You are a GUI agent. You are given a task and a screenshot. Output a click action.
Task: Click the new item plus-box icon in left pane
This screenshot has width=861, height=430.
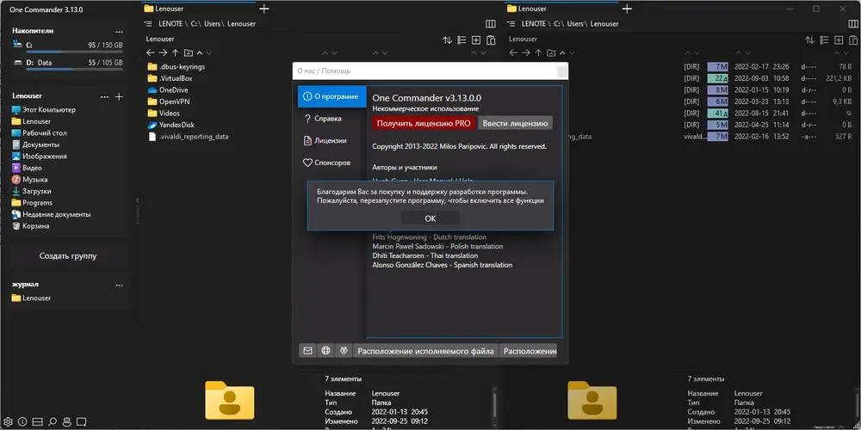tap(476, 40)
